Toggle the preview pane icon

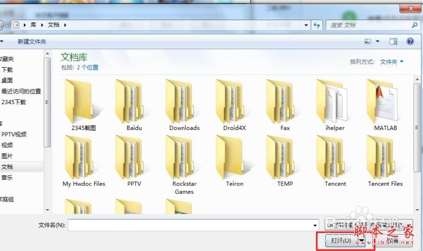(x=393, y=41)
